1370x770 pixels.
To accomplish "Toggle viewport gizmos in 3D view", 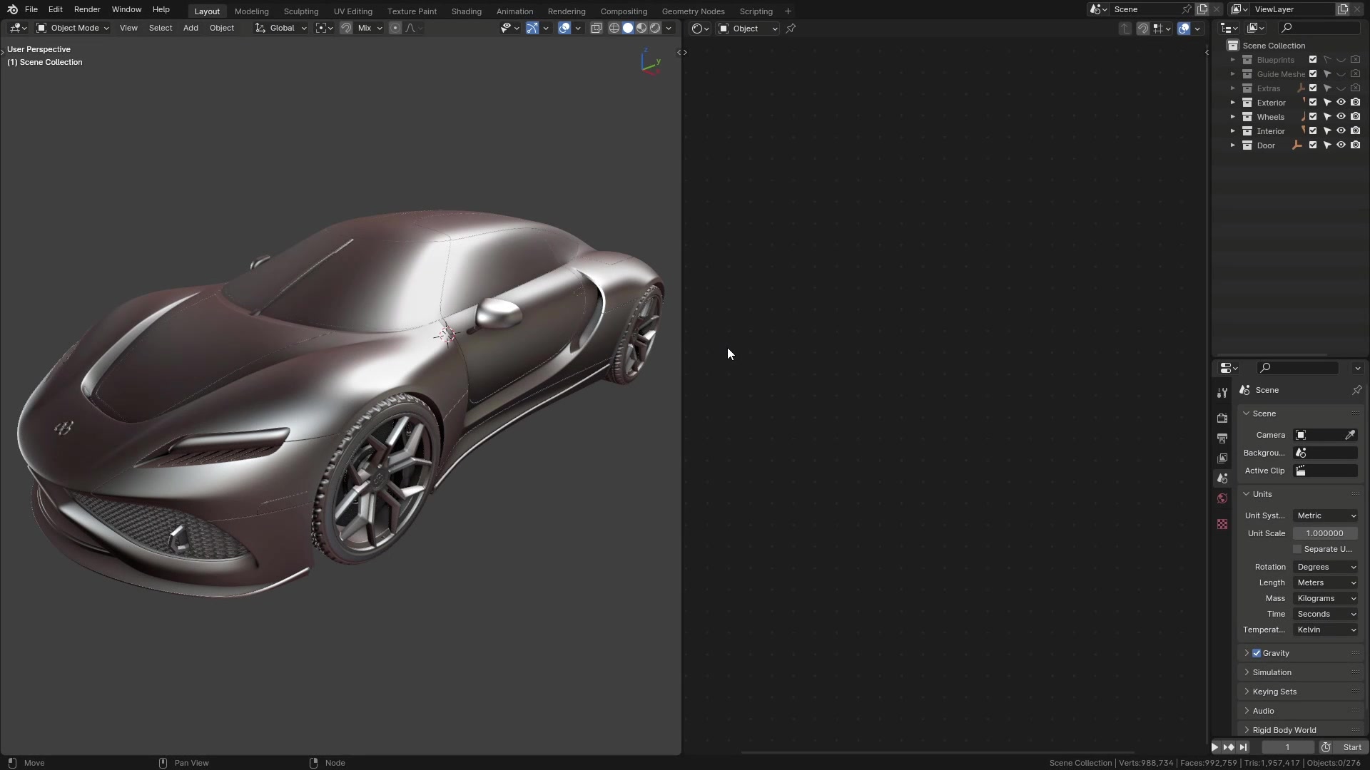I will (532, 28).
